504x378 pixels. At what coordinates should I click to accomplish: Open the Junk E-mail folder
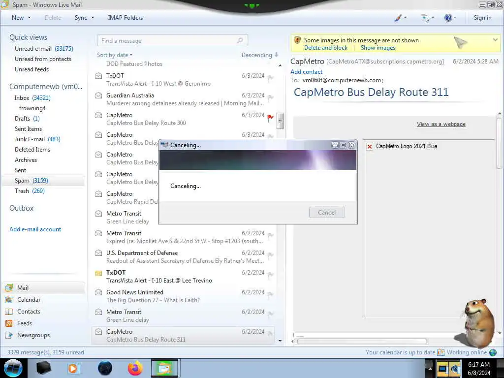(37, 139)
